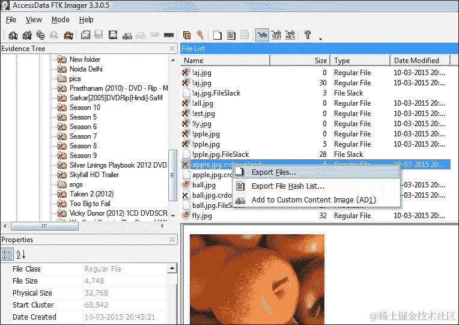Select deleted folder Taken 2 (2012)

[91, 194]
